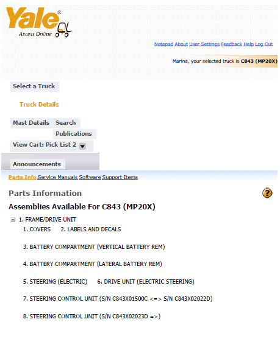The height and width of the screenshot is (350, 280).
Task: Open DRIVE UNIT (ELECTRIC STEERING) assembly
Action: coord(146,281)
